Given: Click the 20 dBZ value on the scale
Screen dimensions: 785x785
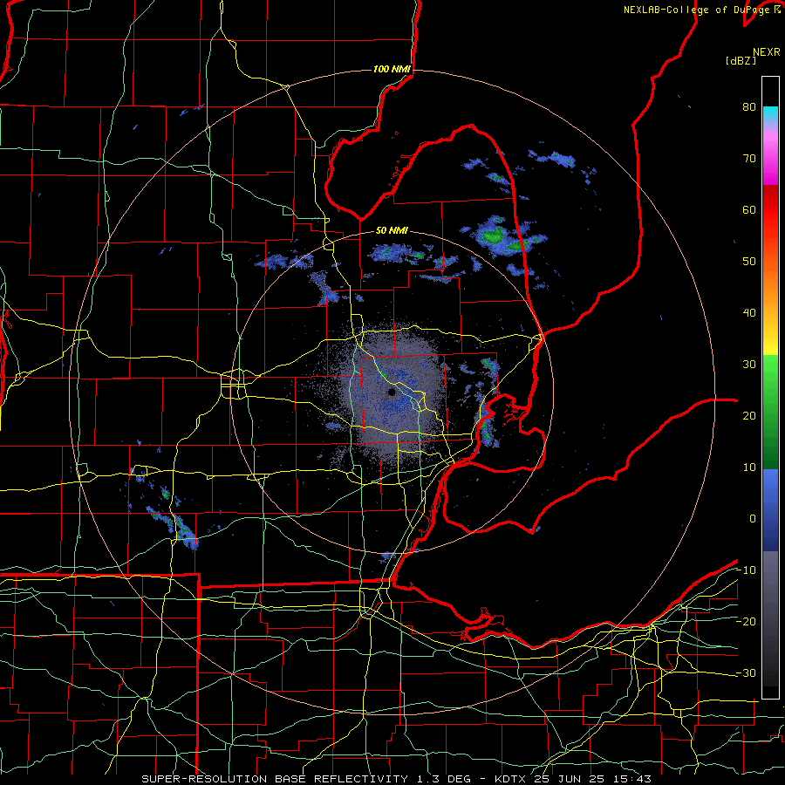Looking at the screenshot, I should point(749,415).
